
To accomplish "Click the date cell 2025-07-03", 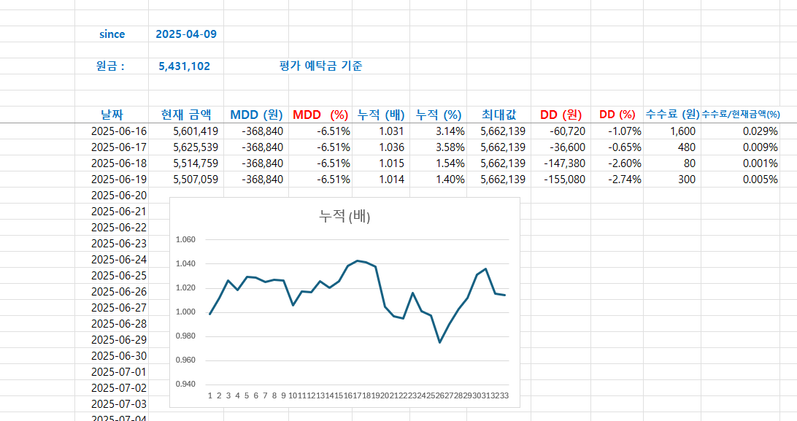I will (119, 404).
